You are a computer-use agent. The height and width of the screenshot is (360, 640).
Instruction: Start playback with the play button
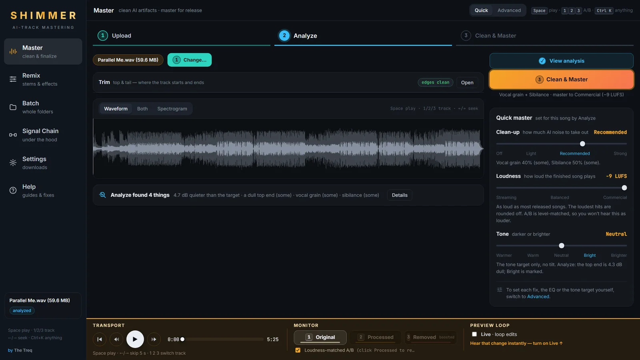135,339
